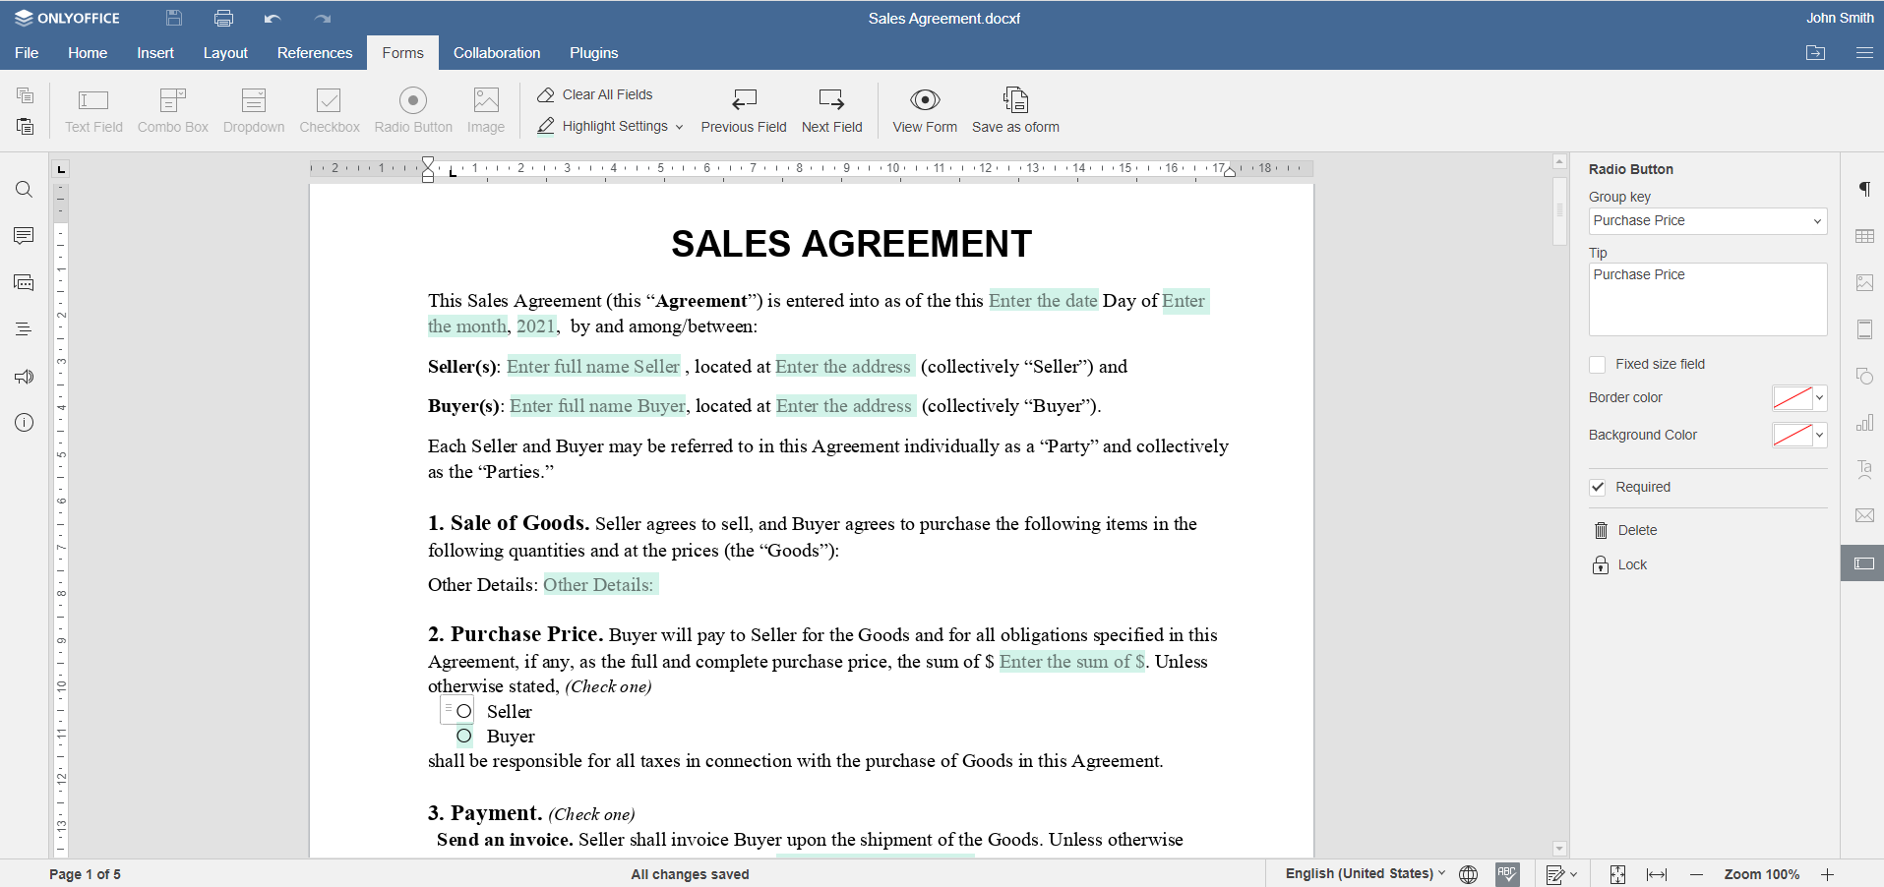
Task: Open the References ribbon tab
Action: [x=314, y=52]
